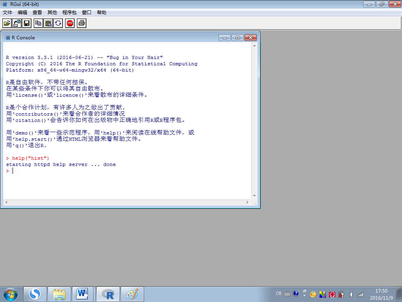Click the open script icon in the toolbar

click(7, 23)
